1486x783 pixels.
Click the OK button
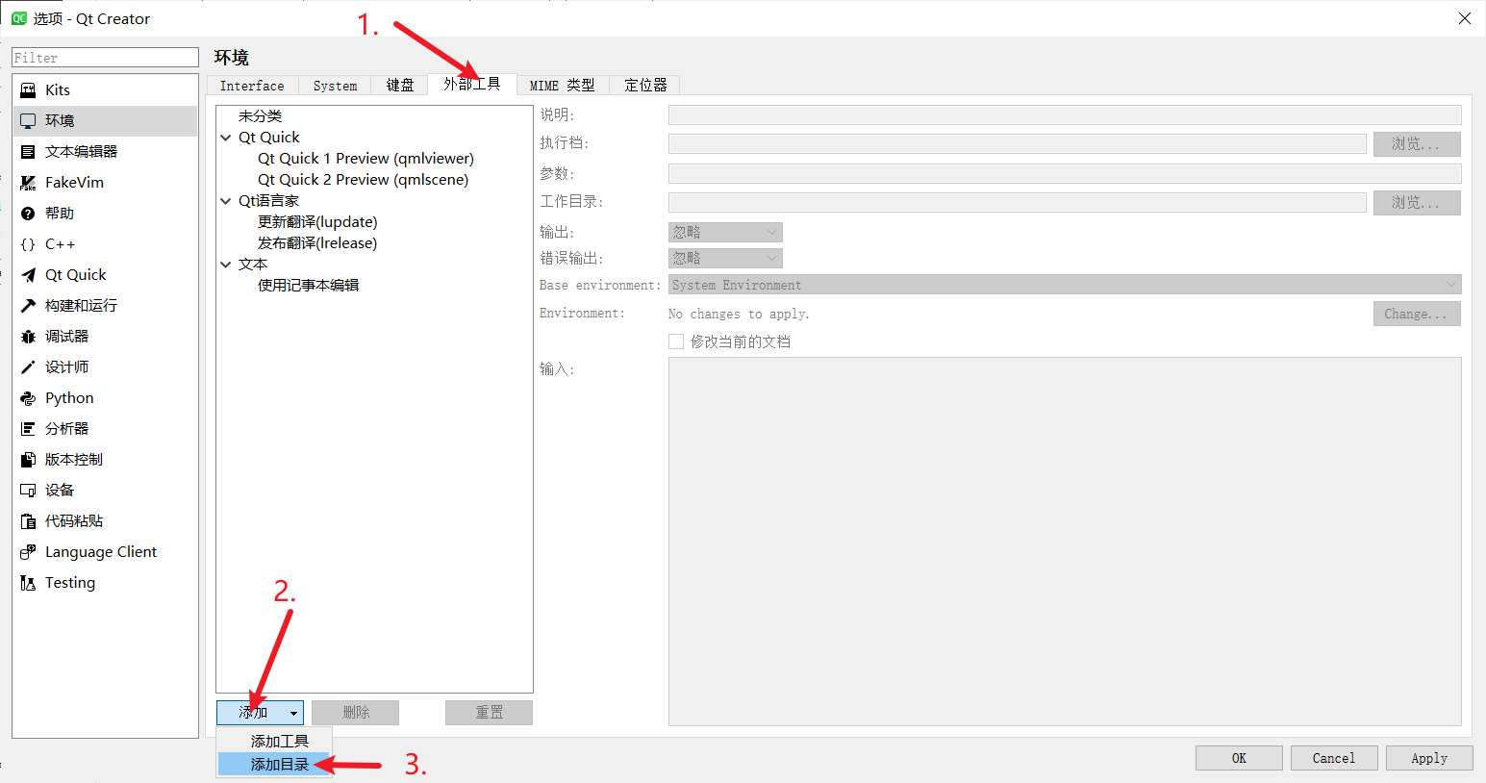[1239, 758]
